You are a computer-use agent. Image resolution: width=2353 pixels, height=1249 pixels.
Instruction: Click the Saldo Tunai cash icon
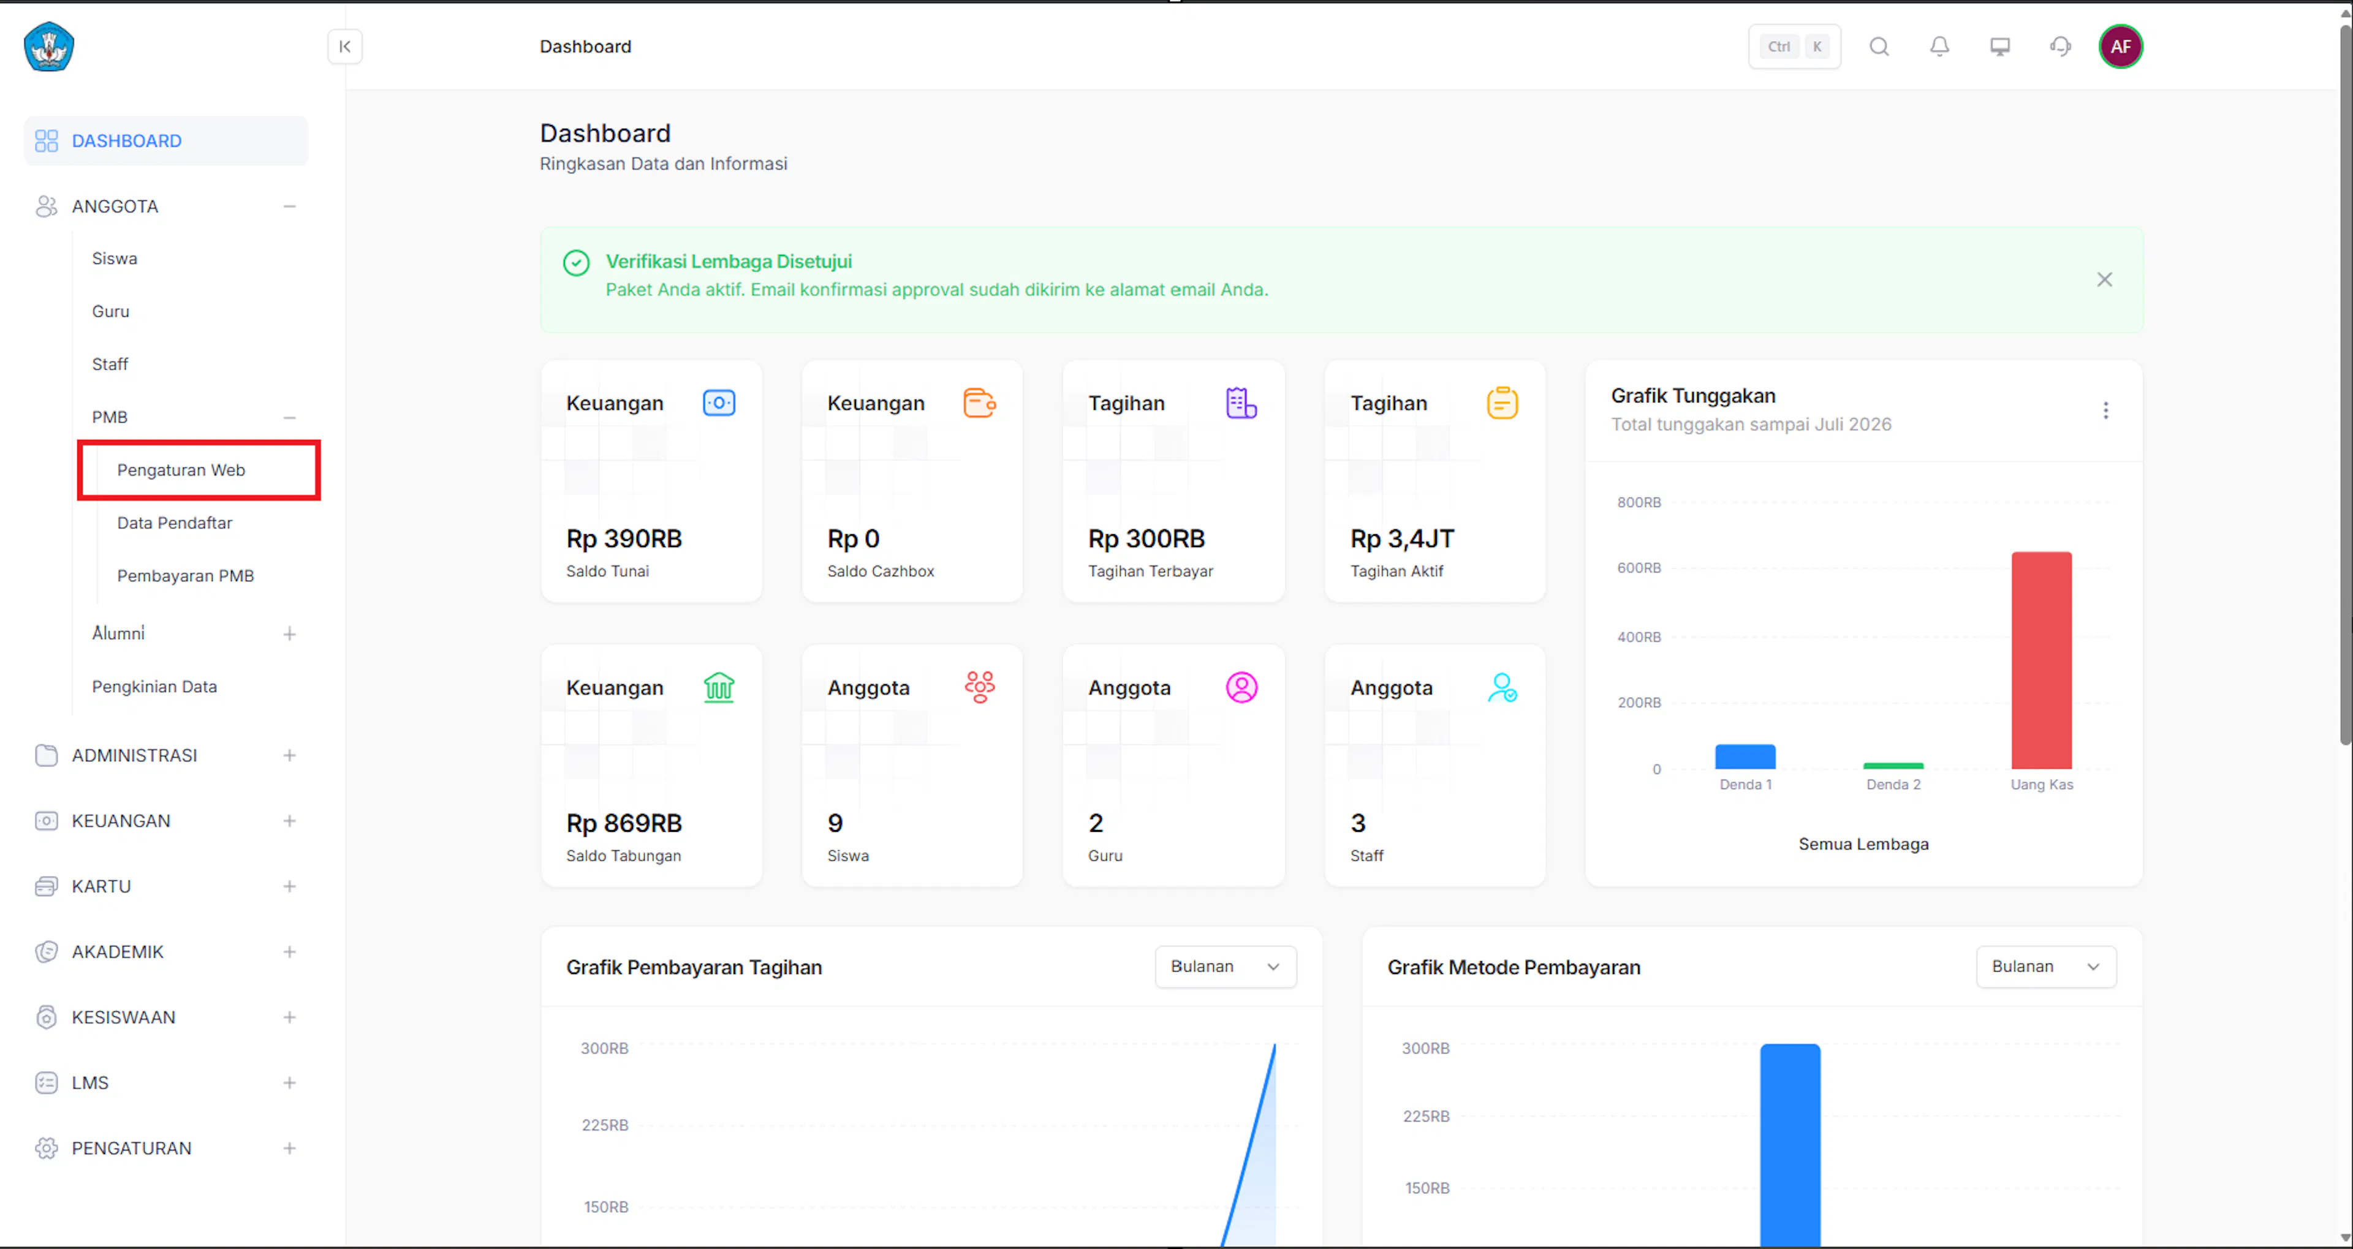(719, 402)
